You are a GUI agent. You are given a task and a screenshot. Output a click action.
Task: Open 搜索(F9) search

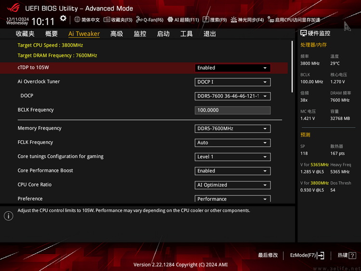tap(215, 20)
